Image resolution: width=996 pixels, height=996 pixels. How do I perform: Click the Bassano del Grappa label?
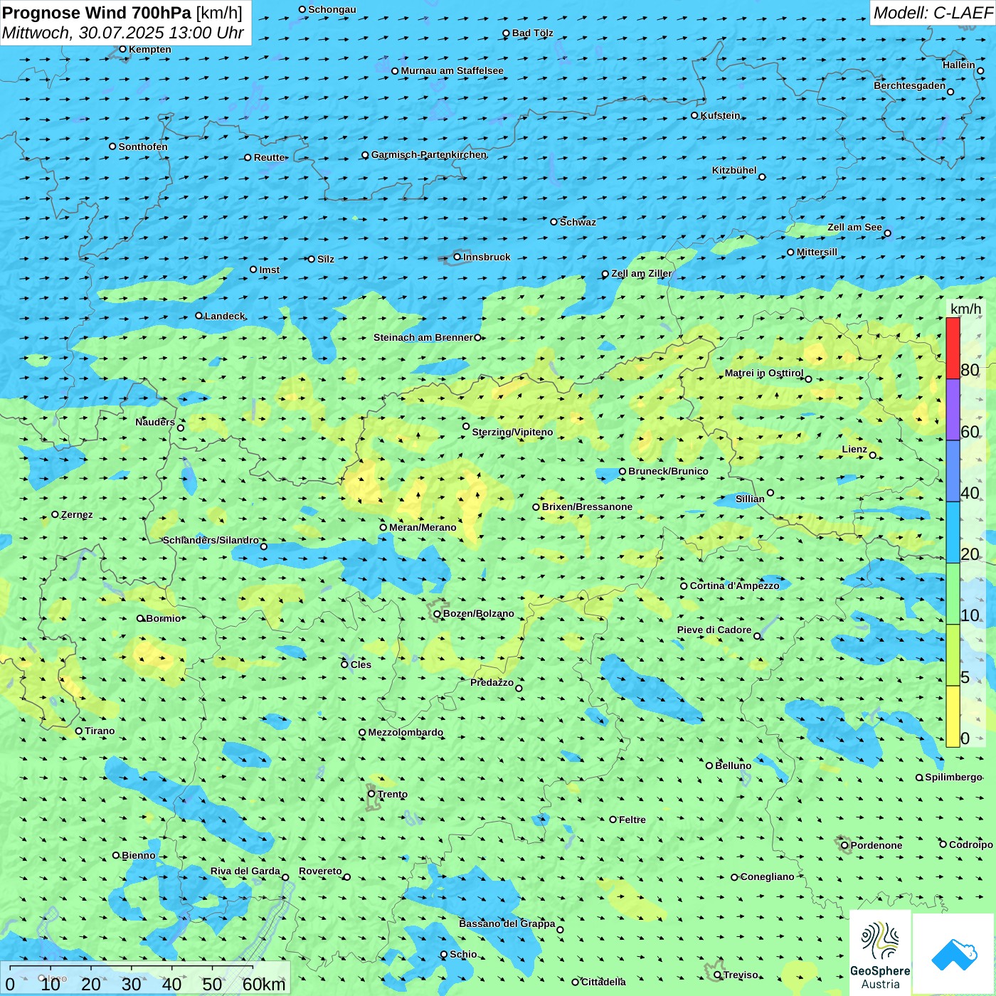point(507,923)
